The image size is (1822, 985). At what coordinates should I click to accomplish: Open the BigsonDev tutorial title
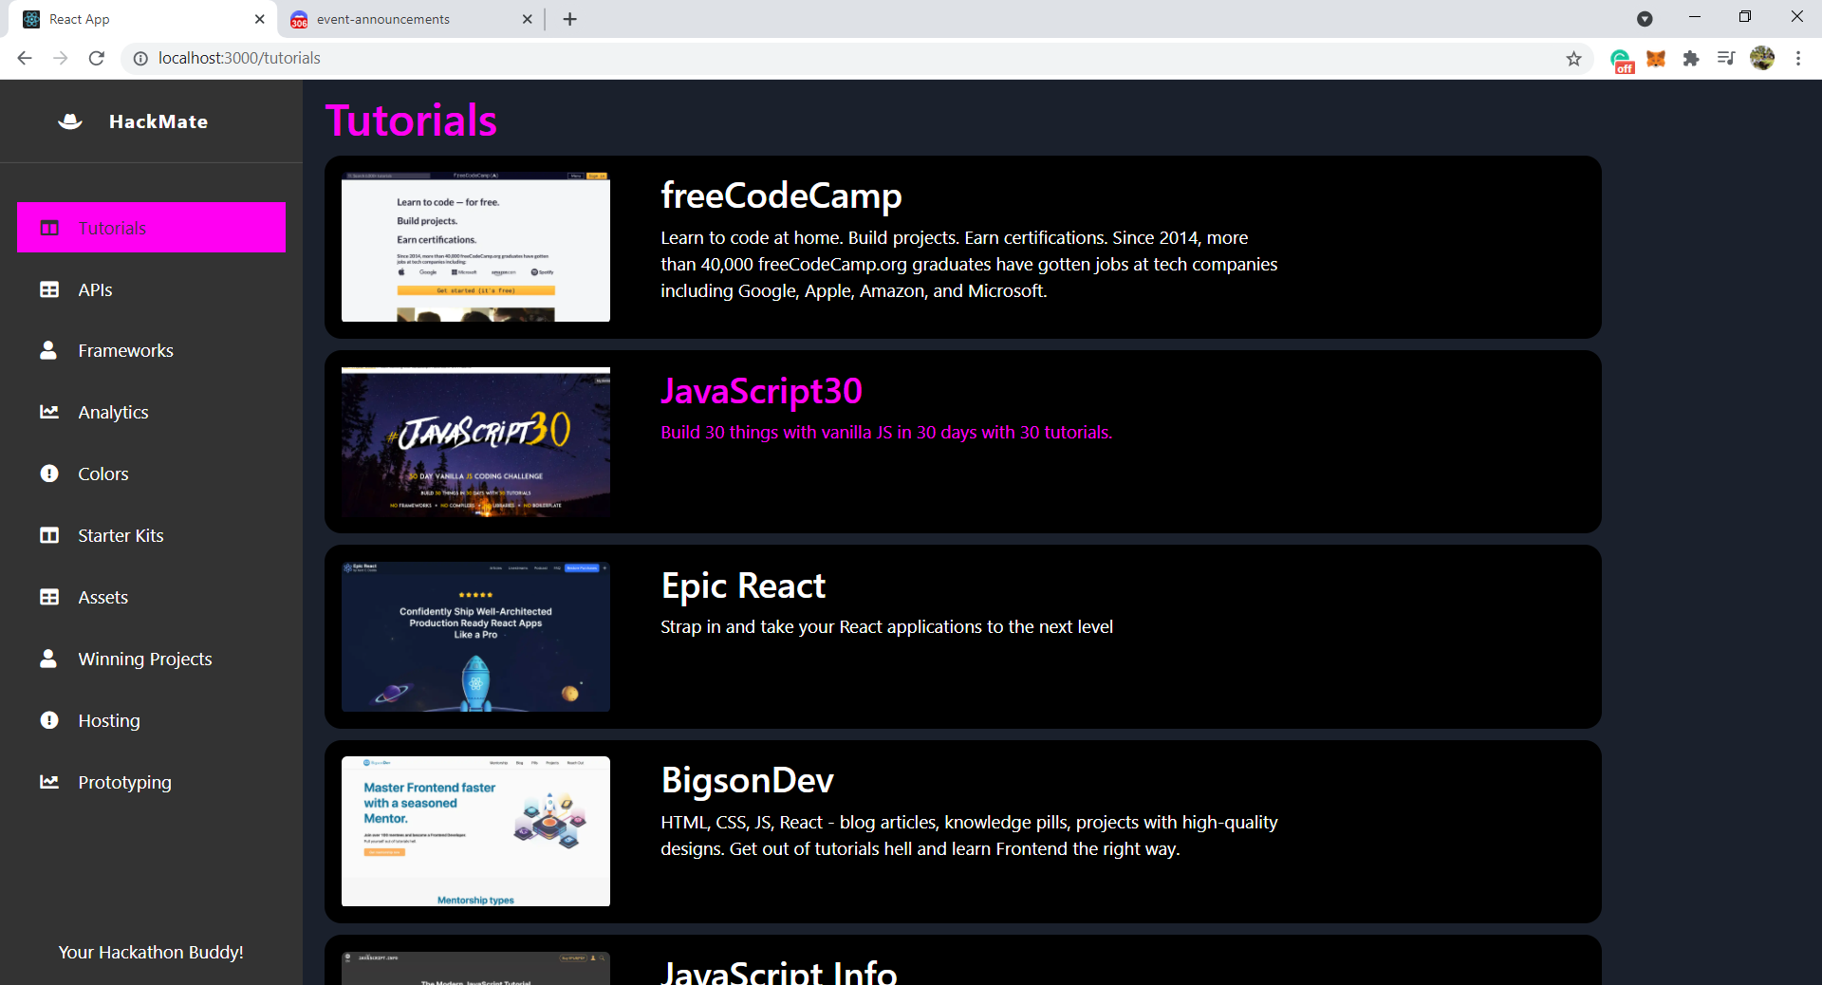(747, 780)
